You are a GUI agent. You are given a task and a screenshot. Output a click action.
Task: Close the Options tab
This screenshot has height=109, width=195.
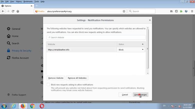coord(31,6)
